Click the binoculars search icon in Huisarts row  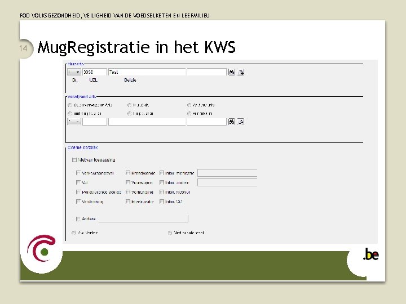(232, 72)
